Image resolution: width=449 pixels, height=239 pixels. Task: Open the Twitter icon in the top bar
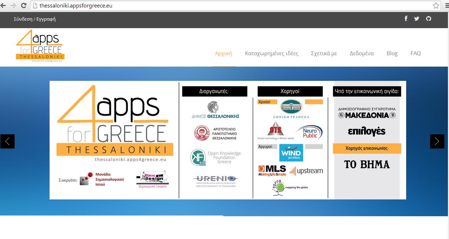click(417, 19)
